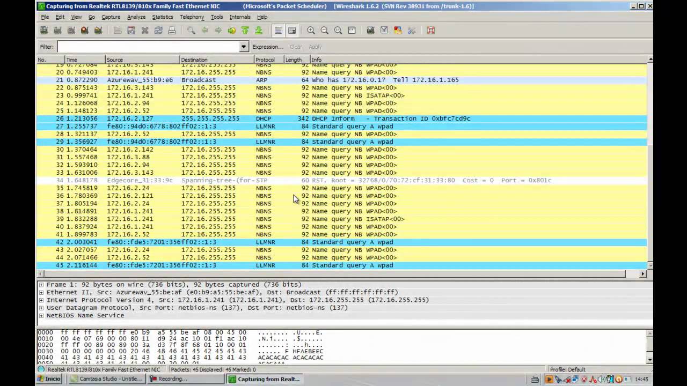Screen dimensions: 687x386
Task: Edit capture filters toolbar icon
Action: pyautogui.click(x=371, y=31)
